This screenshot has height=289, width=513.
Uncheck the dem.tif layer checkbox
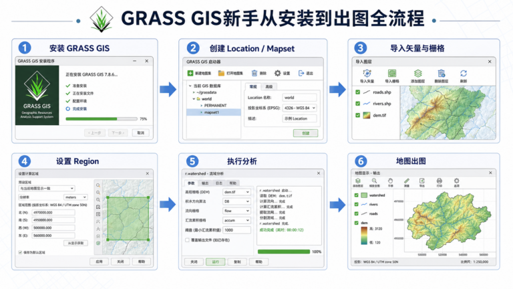357,115
